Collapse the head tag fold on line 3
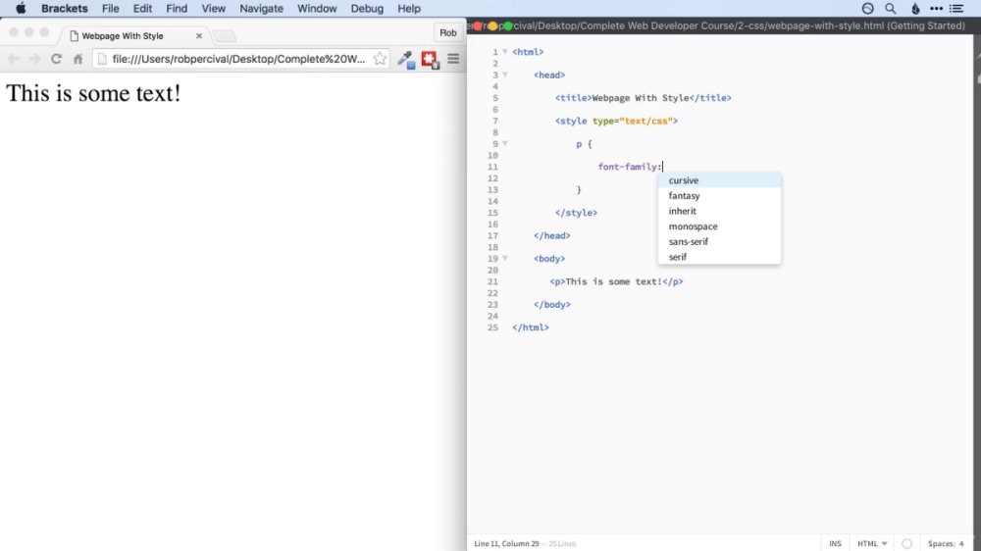981x551 pixels. tap(505, 75)
